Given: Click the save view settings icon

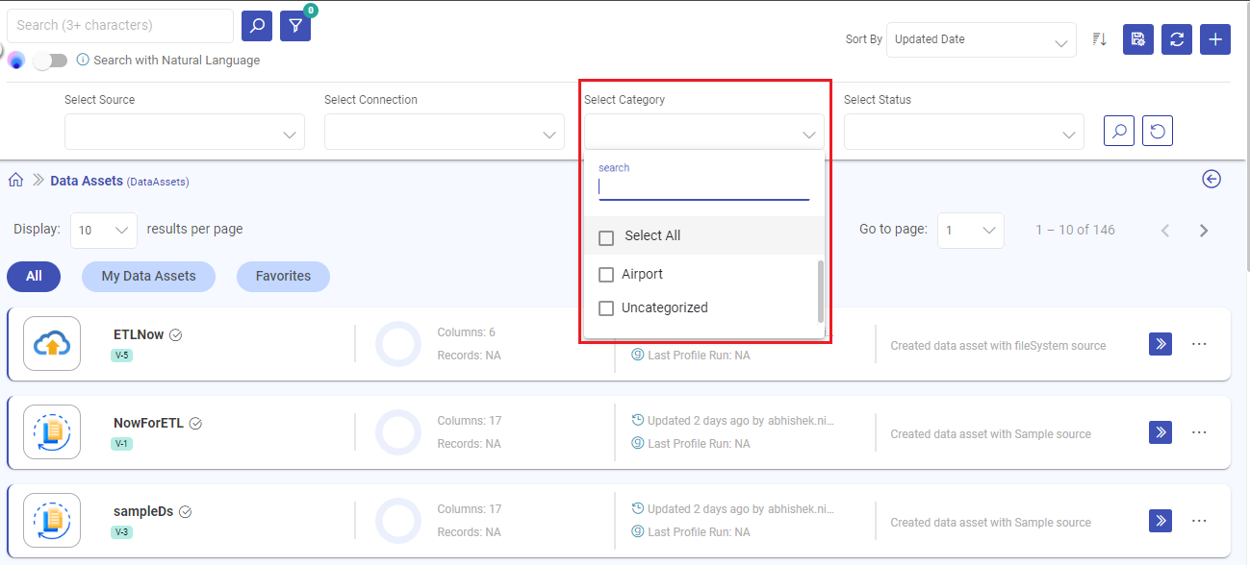Looking at the screenshot, I should click(x=1137, y=39).
